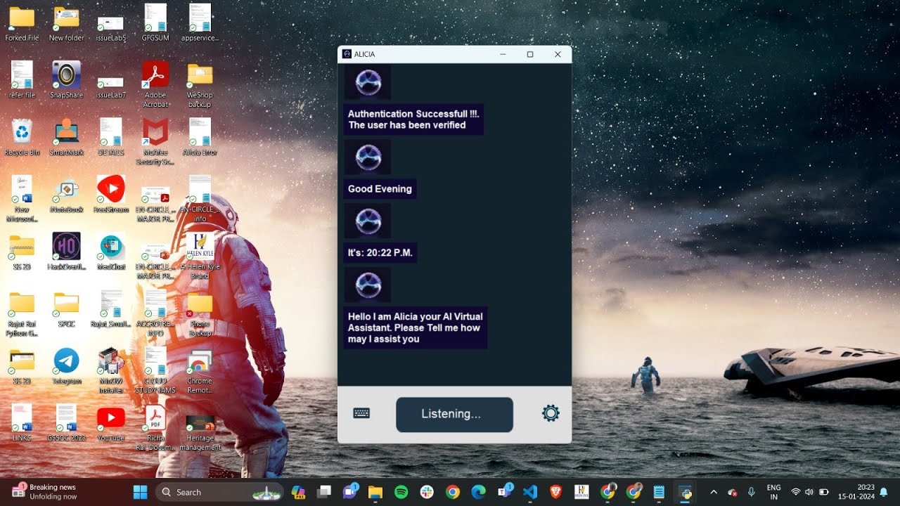Show hidden system tray icons
Screen dimensions: 900x506
click(x=714, y=492)
